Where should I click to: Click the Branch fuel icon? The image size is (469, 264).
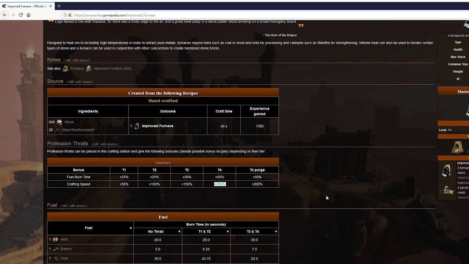(56, 249)
